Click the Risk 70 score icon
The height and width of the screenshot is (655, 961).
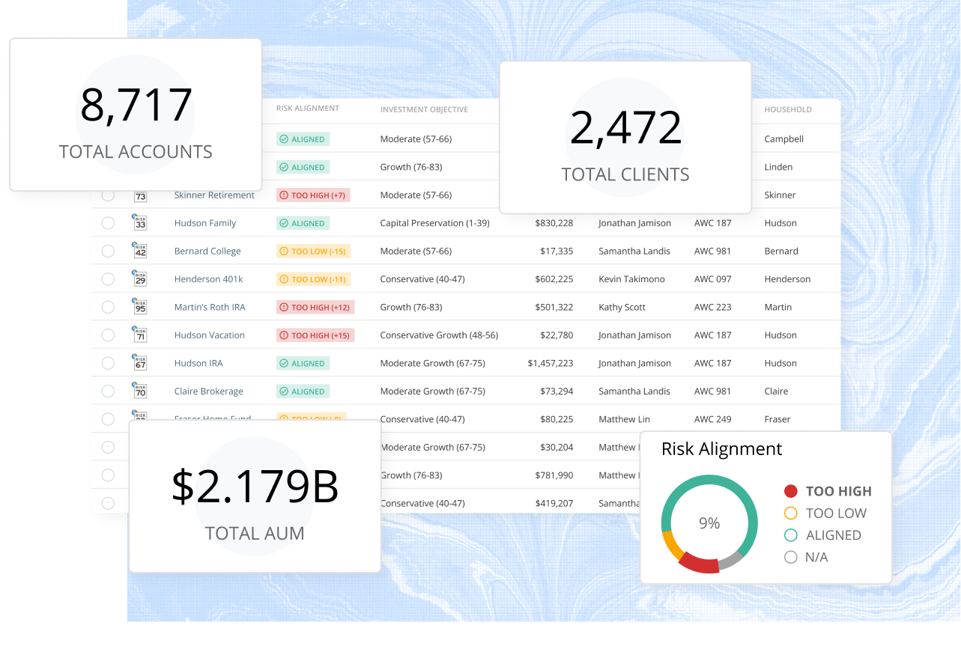(140, 391)
